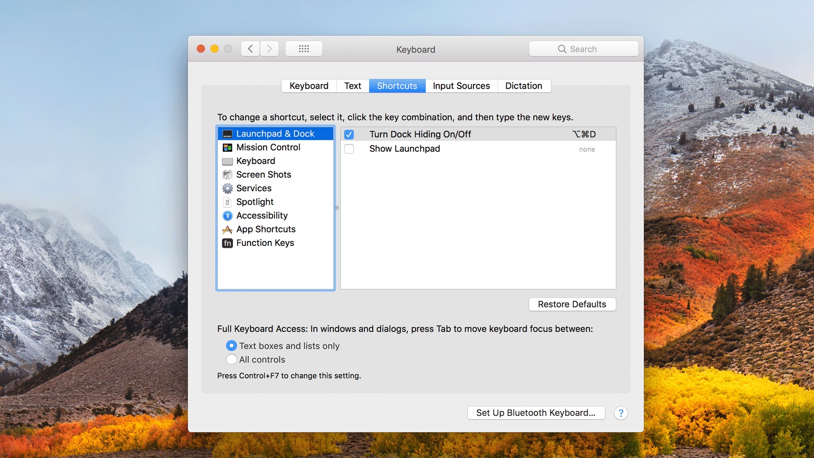Click the back navigation arrow

tap(250, 48)
